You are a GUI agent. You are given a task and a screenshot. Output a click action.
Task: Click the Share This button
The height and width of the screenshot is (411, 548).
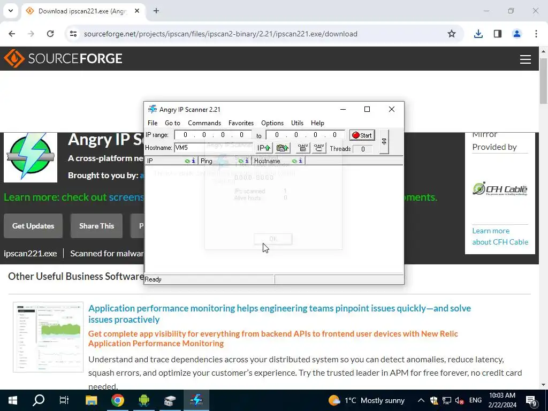pos(96,226)
